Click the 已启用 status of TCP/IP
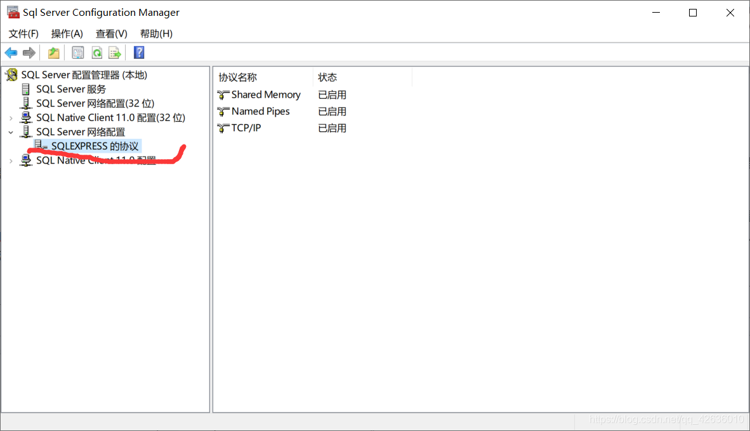This screenshot has width=750, height=431. (x=332, y=128)
